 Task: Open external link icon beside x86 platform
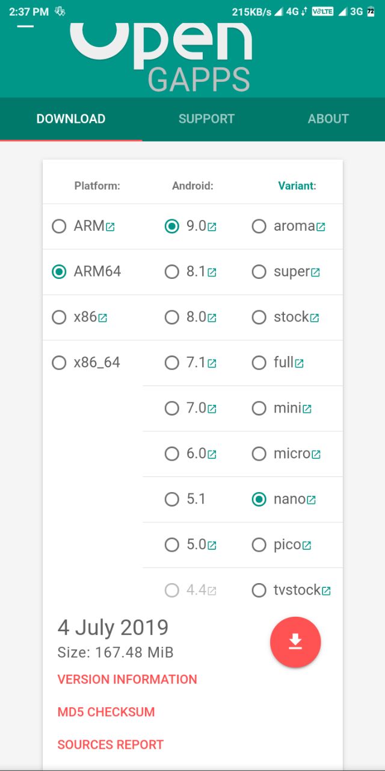point(102,318)
